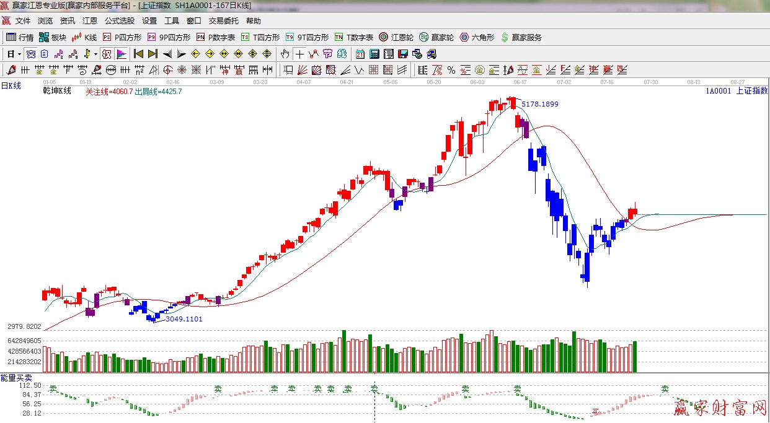
Task: Switch to the K线 candlestick chart
Action: (x=85, y=37)
